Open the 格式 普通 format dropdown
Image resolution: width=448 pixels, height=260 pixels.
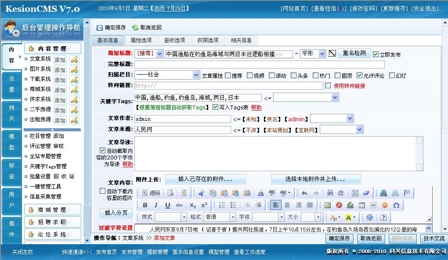pyautogui.click(x=220, y=217)
